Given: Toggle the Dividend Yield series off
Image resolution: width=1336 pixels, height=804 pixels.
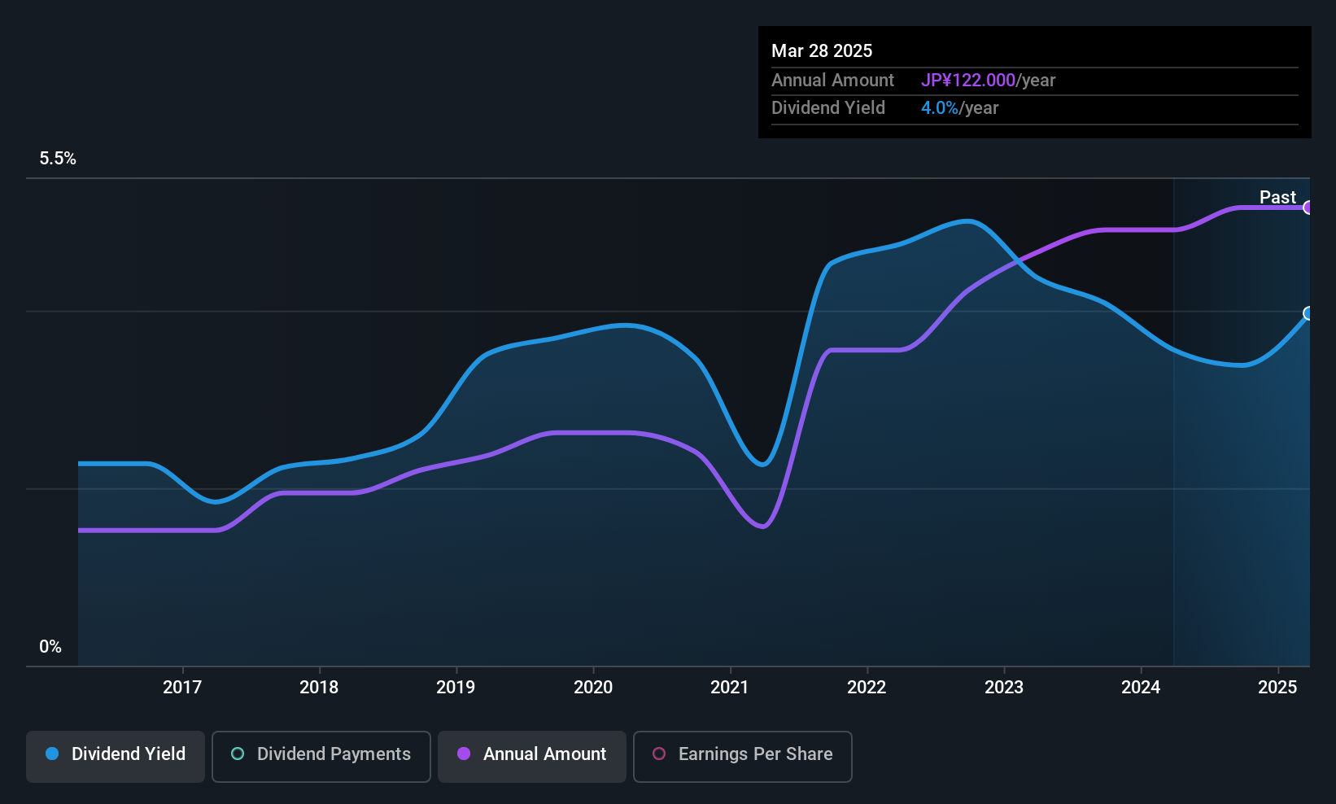Looking at the screenshot, I should click(116, 756).
